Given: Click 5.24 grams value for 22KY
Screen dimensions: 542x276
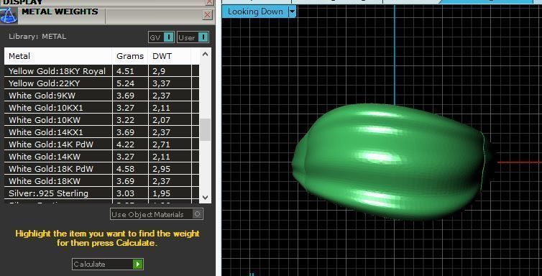Looking at the screenshot, I should coord(125,83).
